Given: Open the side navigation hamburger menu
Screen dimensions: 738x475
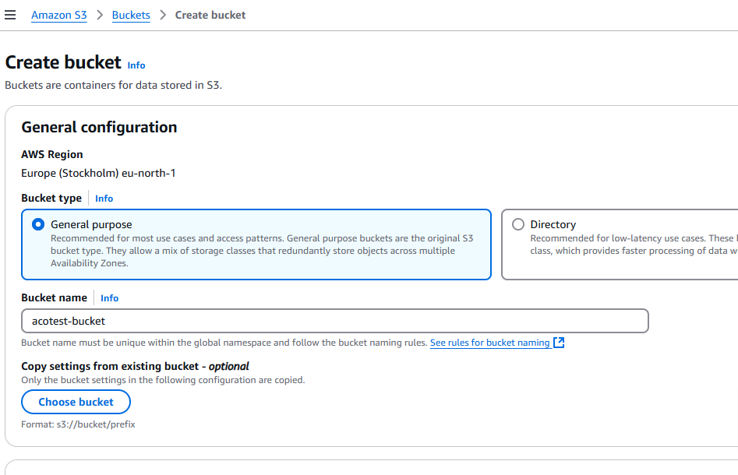Looking at the screenshot, I should point(10,15).
